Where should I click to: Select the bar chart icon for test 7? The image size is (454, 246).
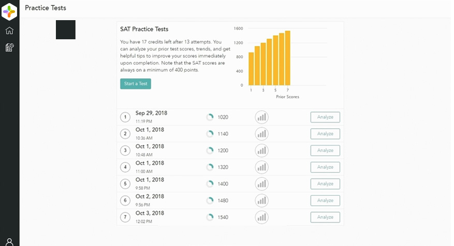[262, 217]
